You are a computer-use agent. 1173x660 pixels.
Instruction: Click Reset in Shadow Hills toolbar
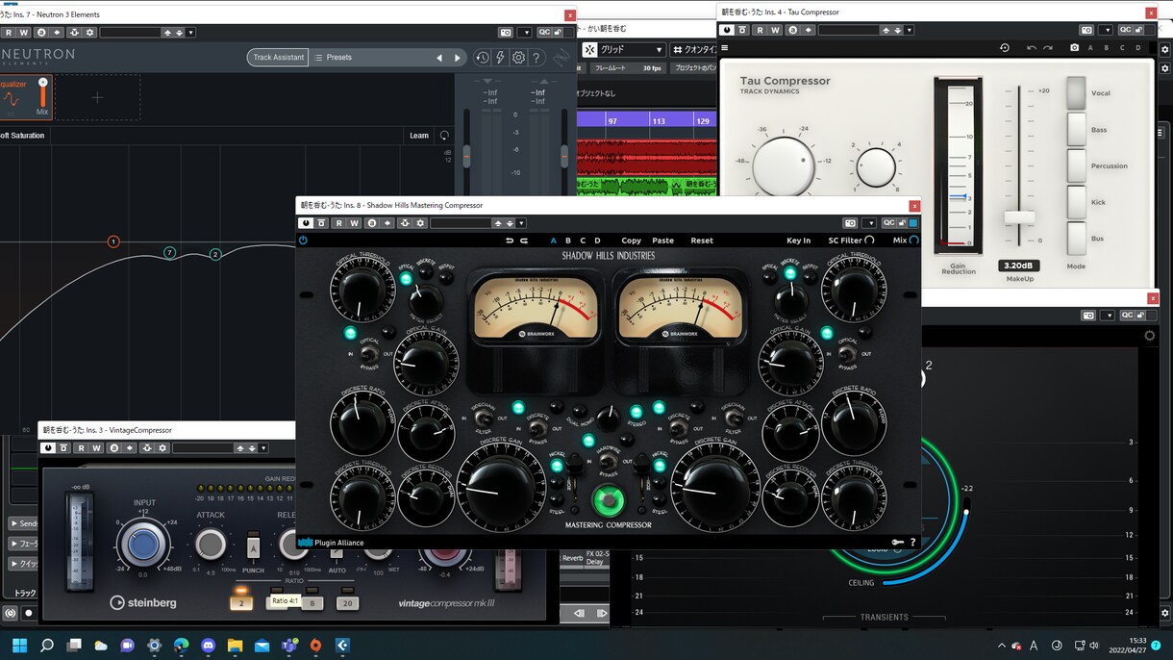(x=702, y=241)
